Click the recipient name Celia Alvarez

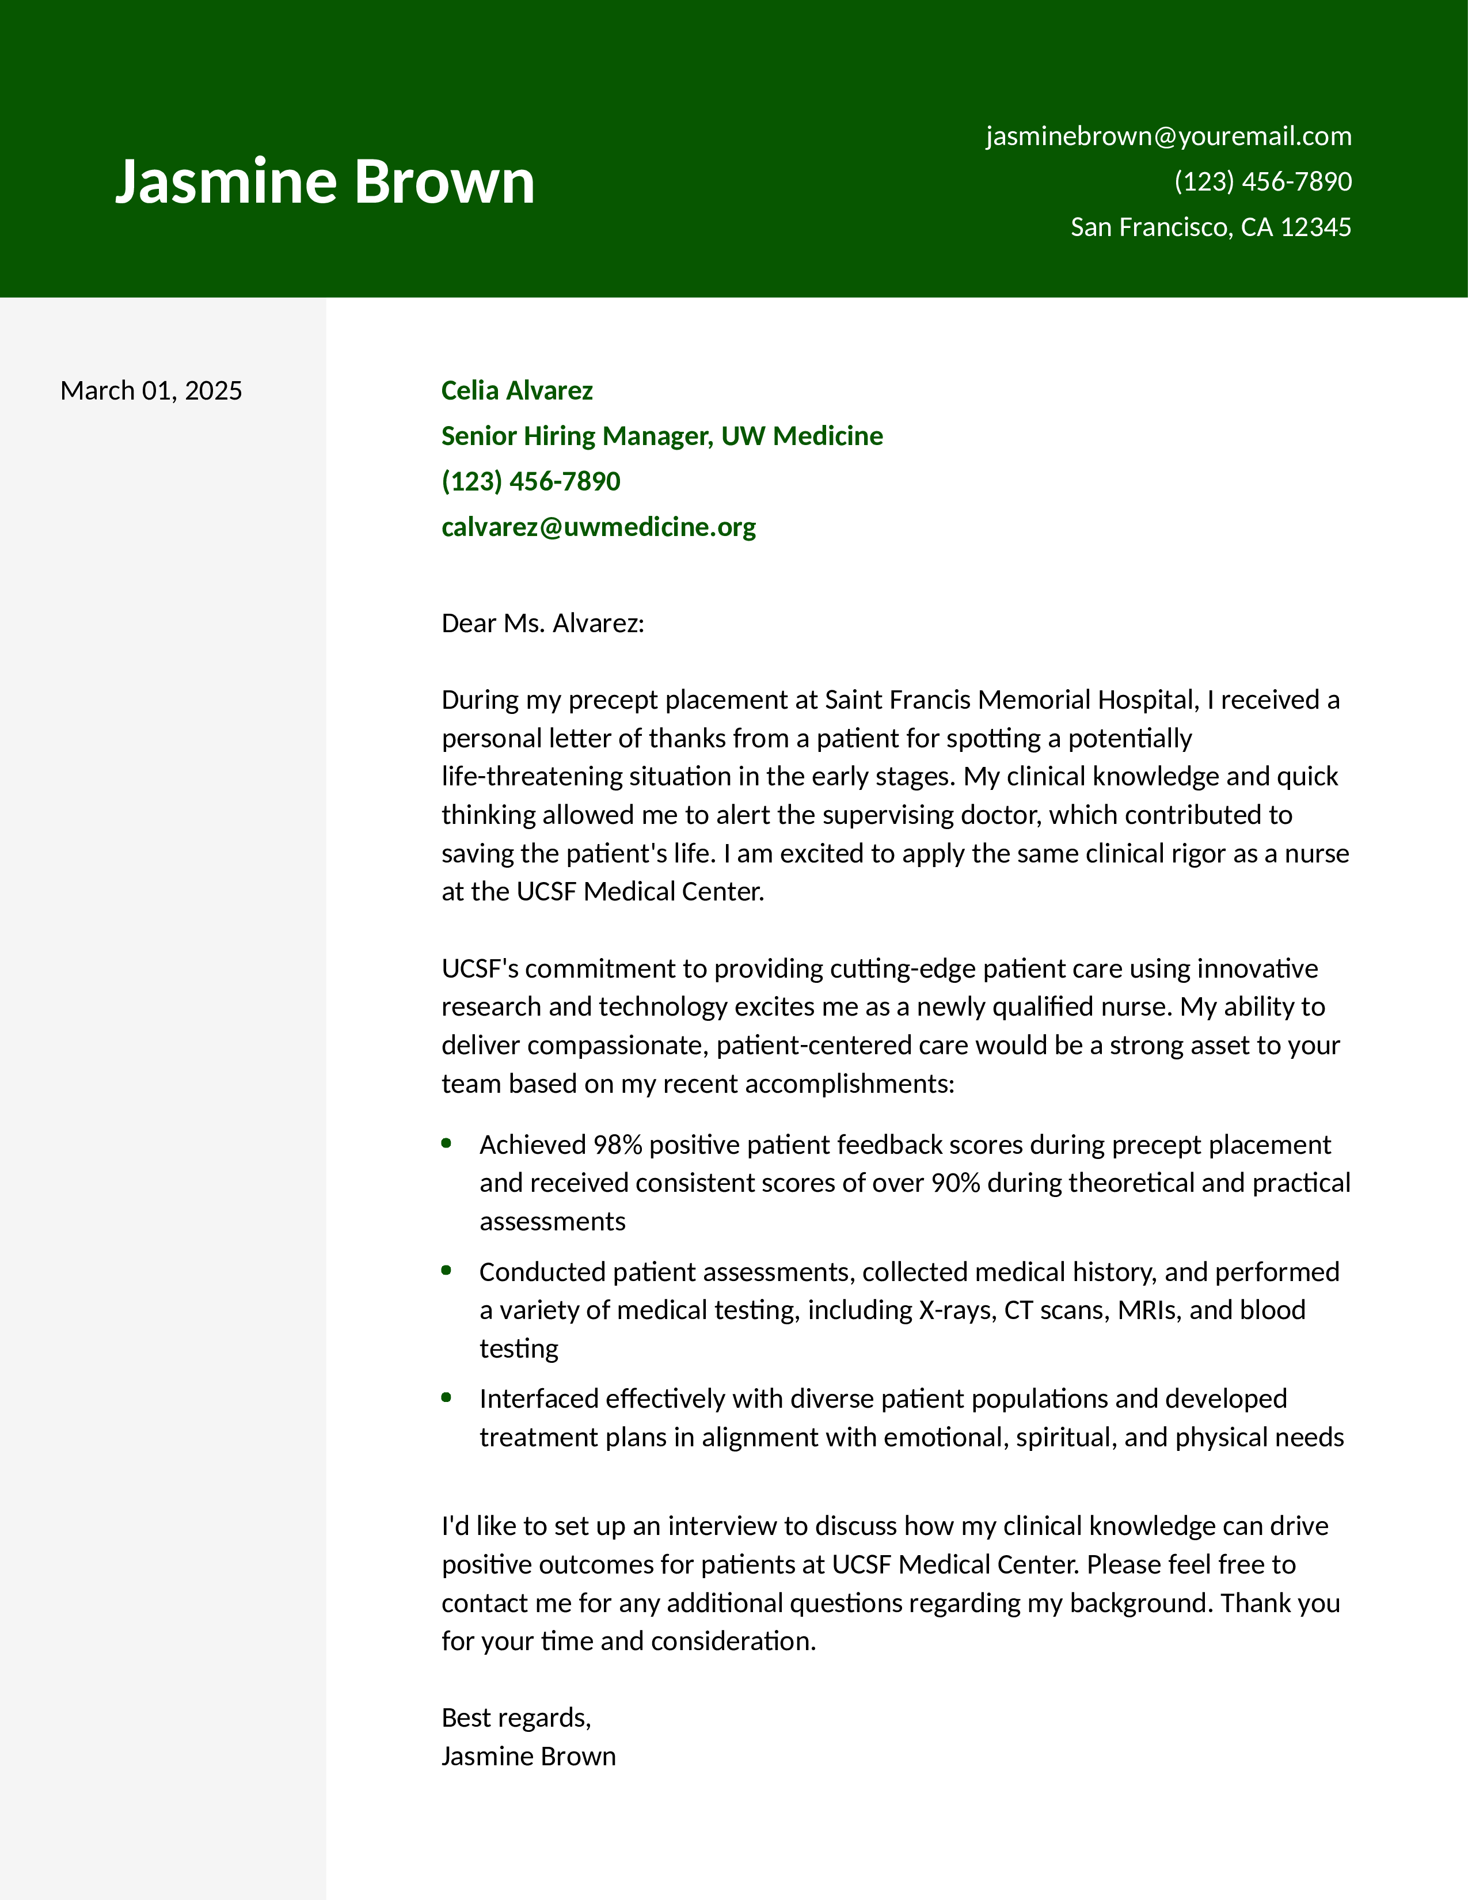pyautogui.click(x=516, y=390)
